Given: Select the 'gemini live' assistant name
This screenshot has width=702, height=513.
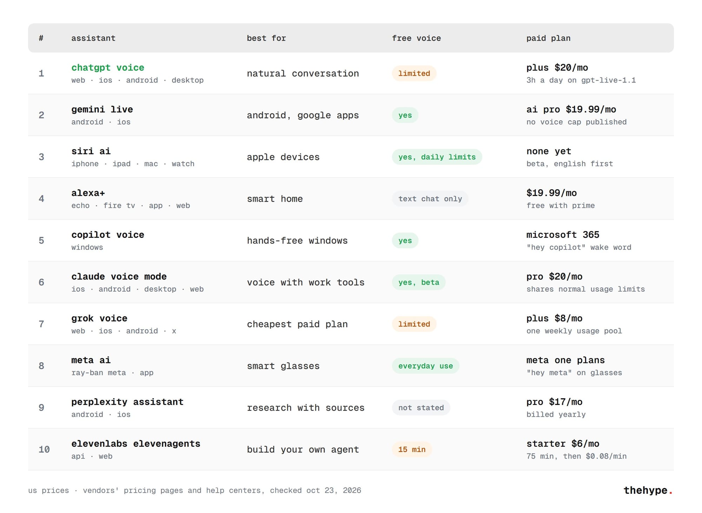Looking at the screenshot, I should point(102,109).
